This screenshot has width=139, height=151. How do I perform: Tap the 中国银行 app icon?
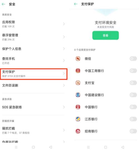click(x=78, y=107)
